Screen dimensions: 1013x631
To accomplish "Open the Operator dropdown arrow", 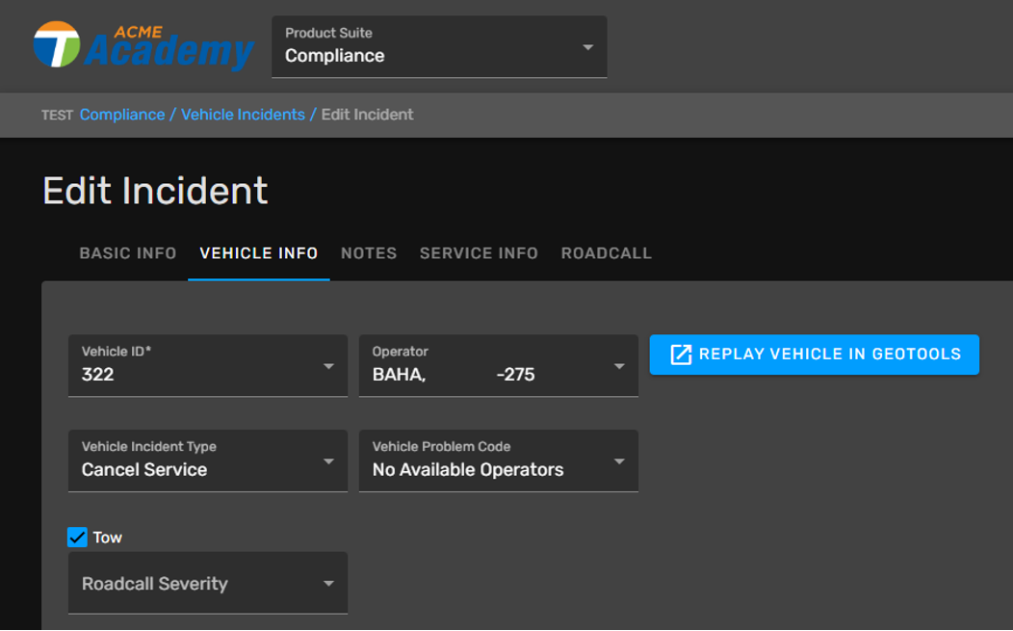I will pos(619,366).
